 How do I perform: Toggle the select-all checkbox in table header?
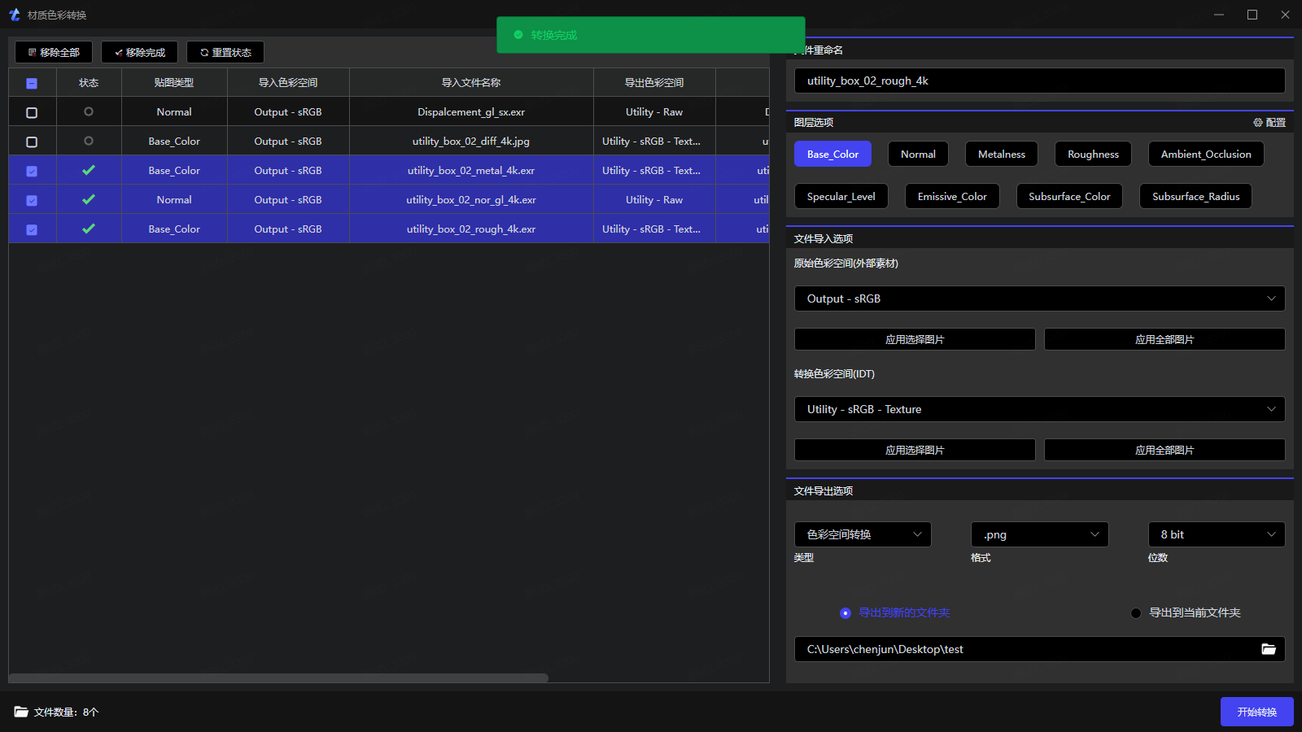point(32,83)
